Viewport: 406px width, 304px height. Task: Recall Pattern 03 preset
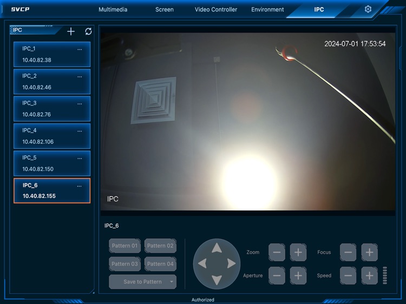pyautogui.click(x=125, y=264)
